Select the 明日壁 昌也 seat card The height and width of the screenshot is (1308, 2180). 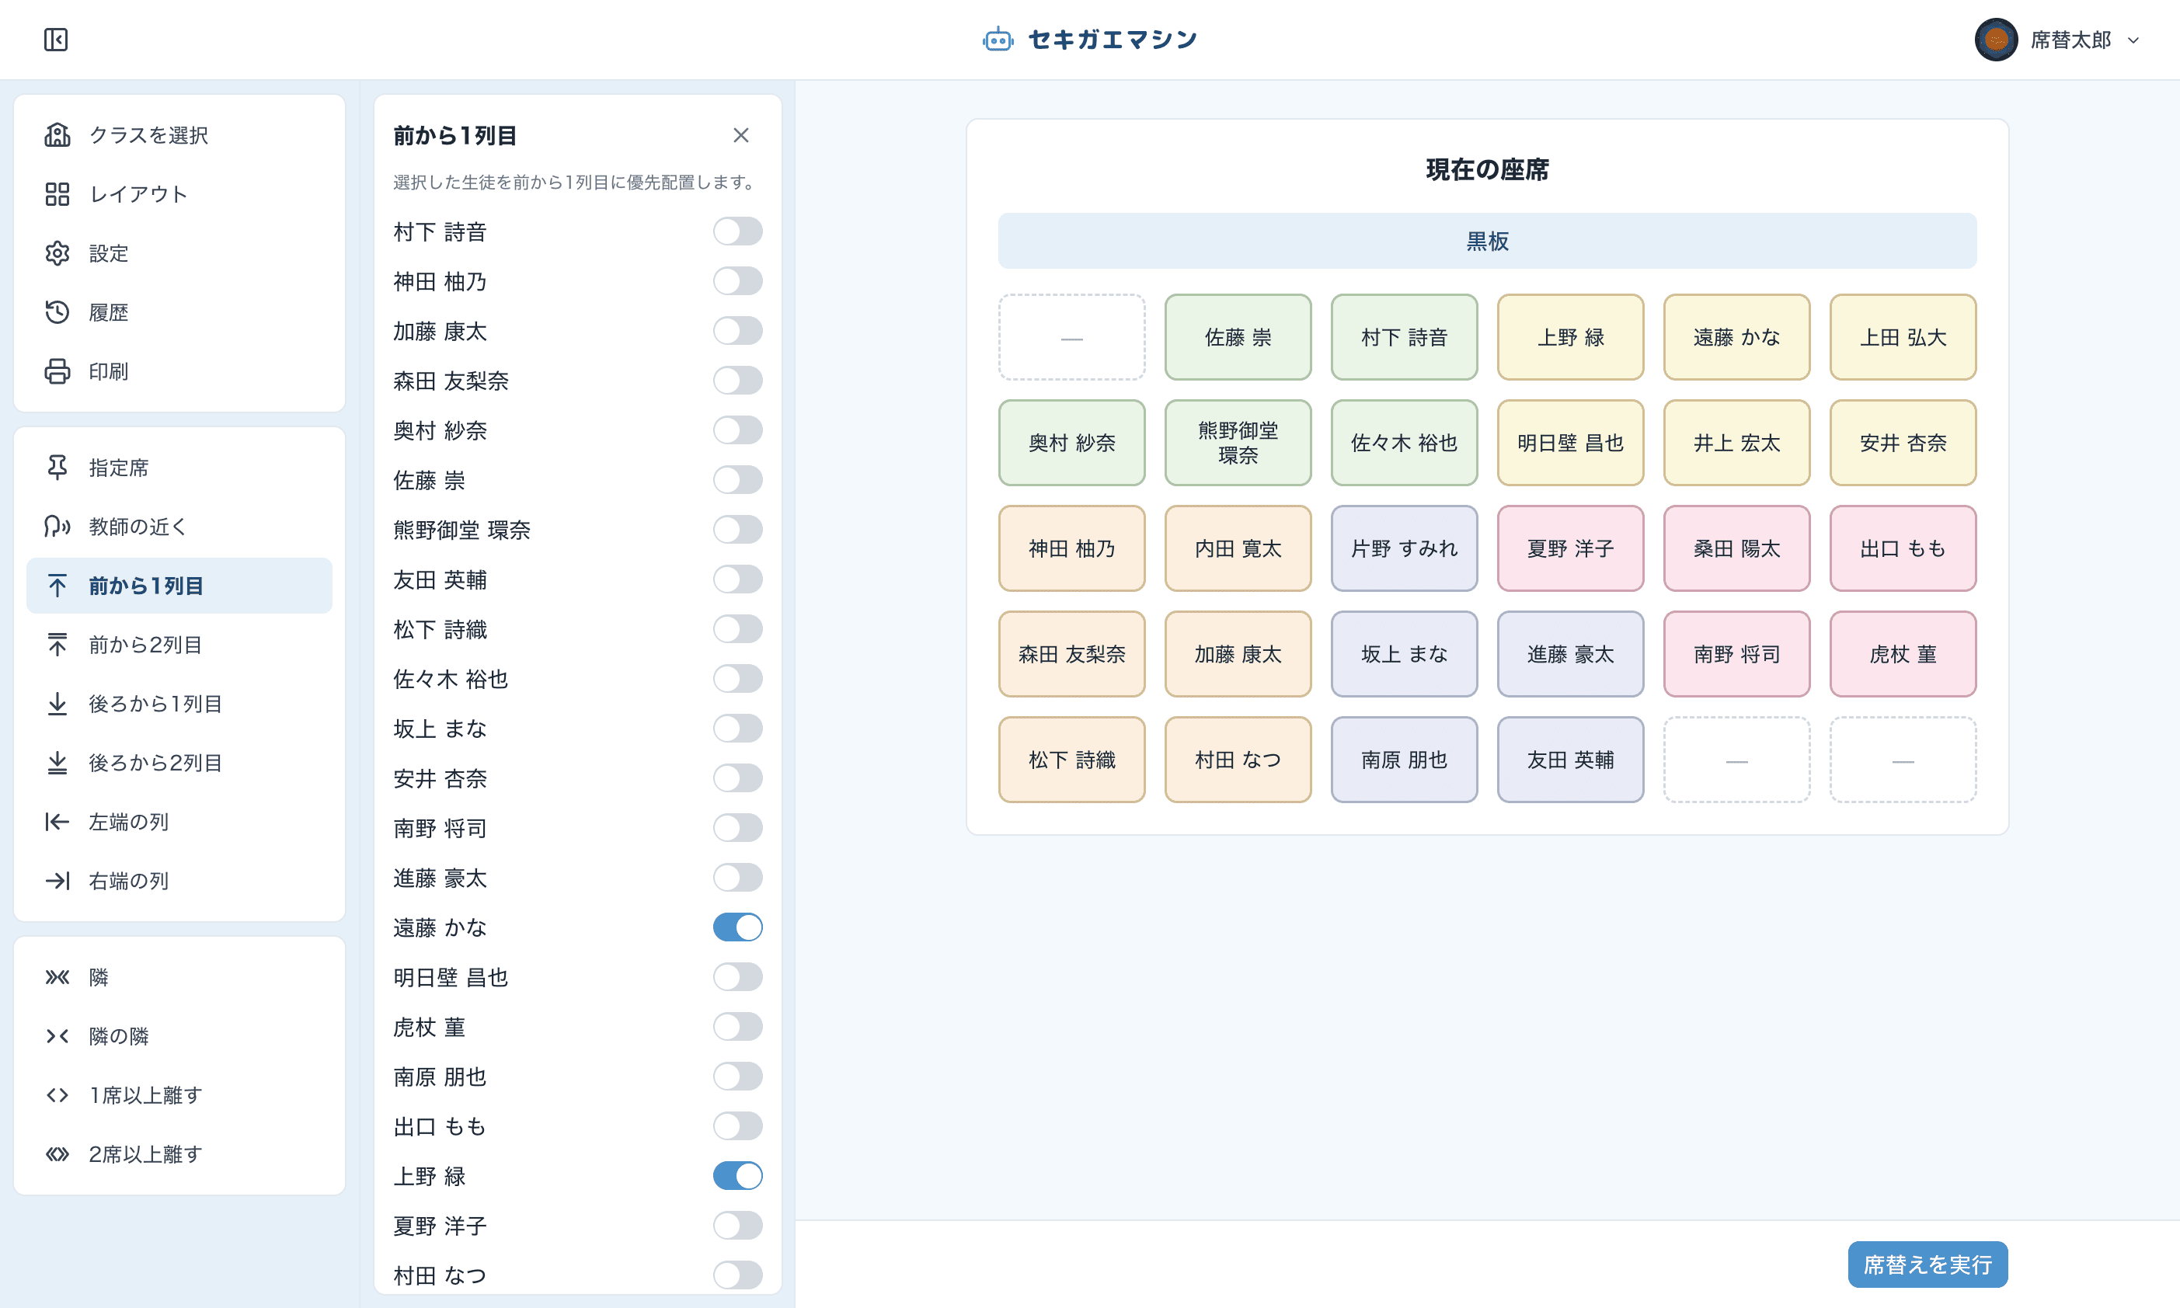pyautogui.click(x=1570, y=443)
